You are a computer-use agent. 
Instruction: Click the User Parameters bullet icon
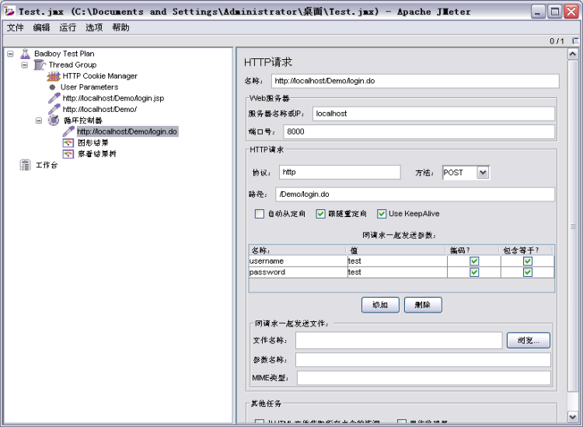coord(52,87)
